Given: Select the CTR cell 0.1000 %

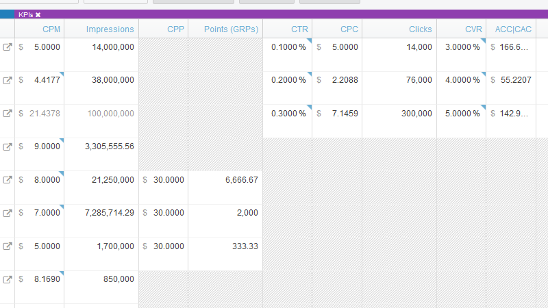Looking at the screenshot, I should tap(287, 55).
